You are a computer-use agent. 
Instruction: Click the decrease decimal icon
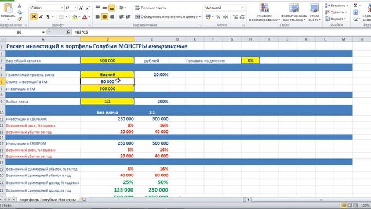click(x=242, y=17)
